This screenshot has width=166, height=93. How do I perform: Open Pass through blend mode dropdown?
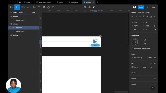(x=139, y=58)
